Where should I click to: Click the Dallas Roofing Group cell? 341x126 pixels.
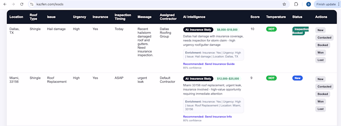coord(166,33)
